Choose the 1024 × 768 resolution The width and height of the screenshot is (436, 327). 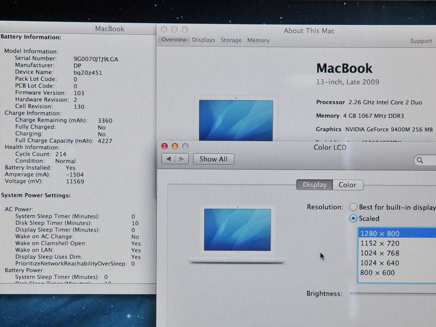click(x=397, y=253)
